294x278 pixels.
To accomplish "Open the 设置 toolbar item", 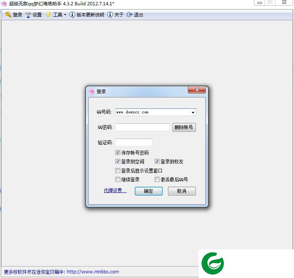I will (34, 15).
